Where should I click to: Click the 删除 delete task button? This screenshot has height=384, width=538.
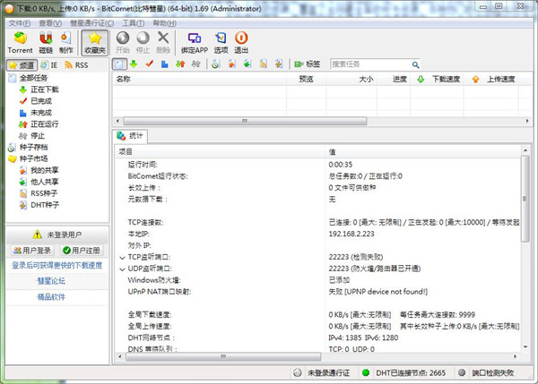163,43
